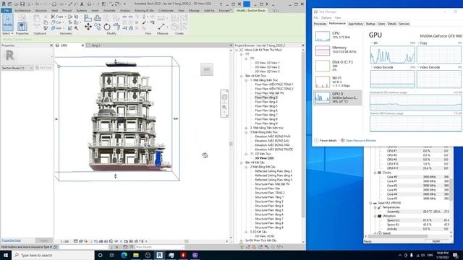Click Fewer details in Task Manager
Viewport: 463px width, 260px height.
click(x=326, y=141)
